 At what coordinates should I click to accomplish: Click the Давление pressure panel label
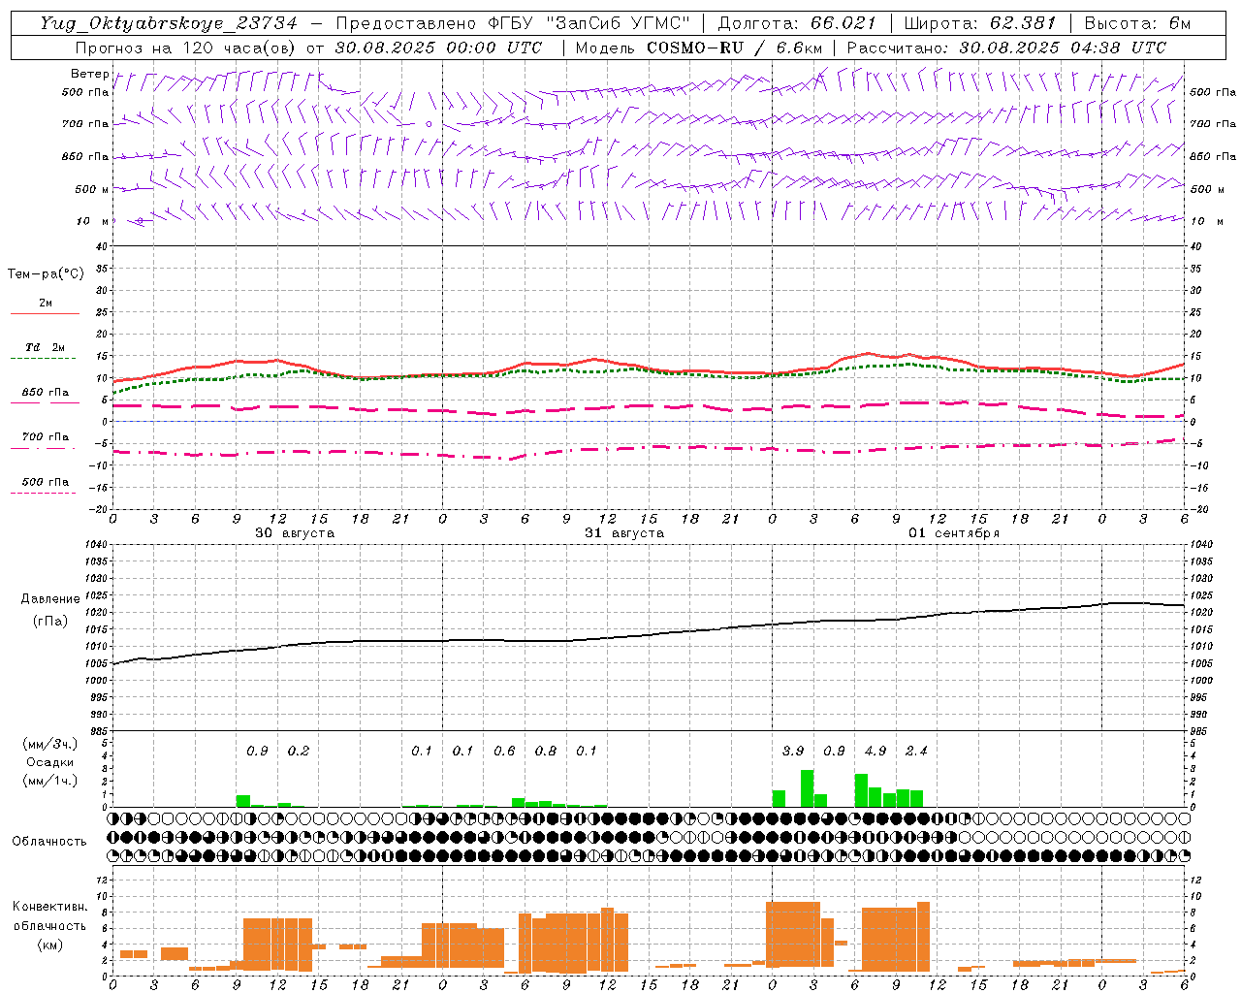50,599
